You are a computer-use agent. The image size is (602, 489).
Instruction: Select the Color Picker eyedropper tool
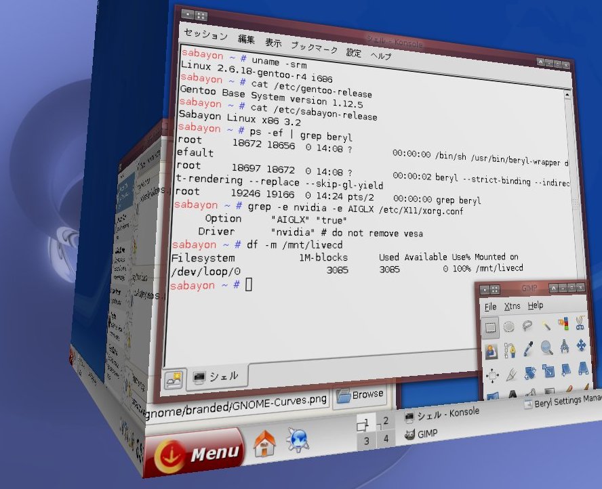[528, 349]
